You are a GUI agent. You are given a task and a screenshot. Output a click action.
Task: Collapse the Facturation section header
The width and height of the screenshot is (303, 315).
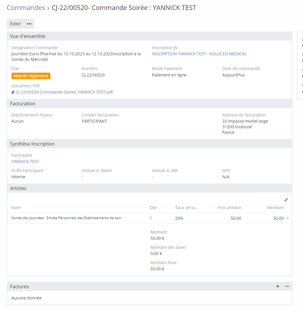pyautogui.click(x=23, y=104)
